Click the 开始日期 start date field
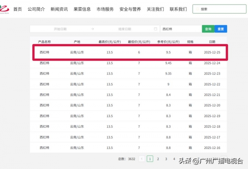The height and width of the screenshot is (169, 248). click(x=60, y=29)
